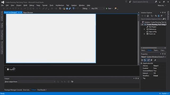
Task: Open the Noos Inc. account dropdown
Action: coord(162,5)
